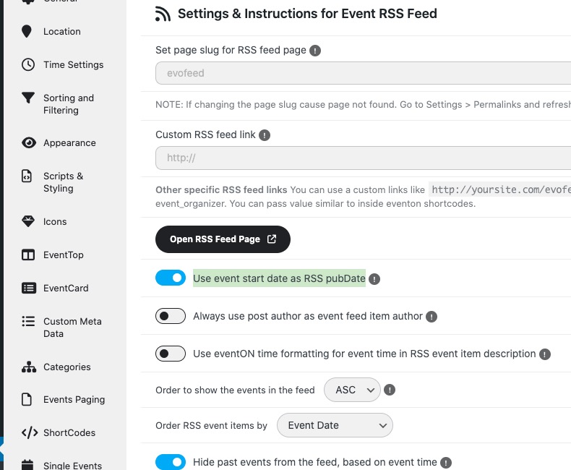The image size is (571, 470).
Task: Click the Location pin icon in sidebar
Action: (27, 31)
